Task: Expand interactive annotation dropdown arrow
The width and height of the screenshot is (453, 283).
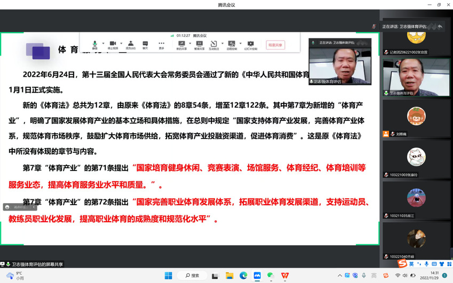Action: tap(222, 44)
